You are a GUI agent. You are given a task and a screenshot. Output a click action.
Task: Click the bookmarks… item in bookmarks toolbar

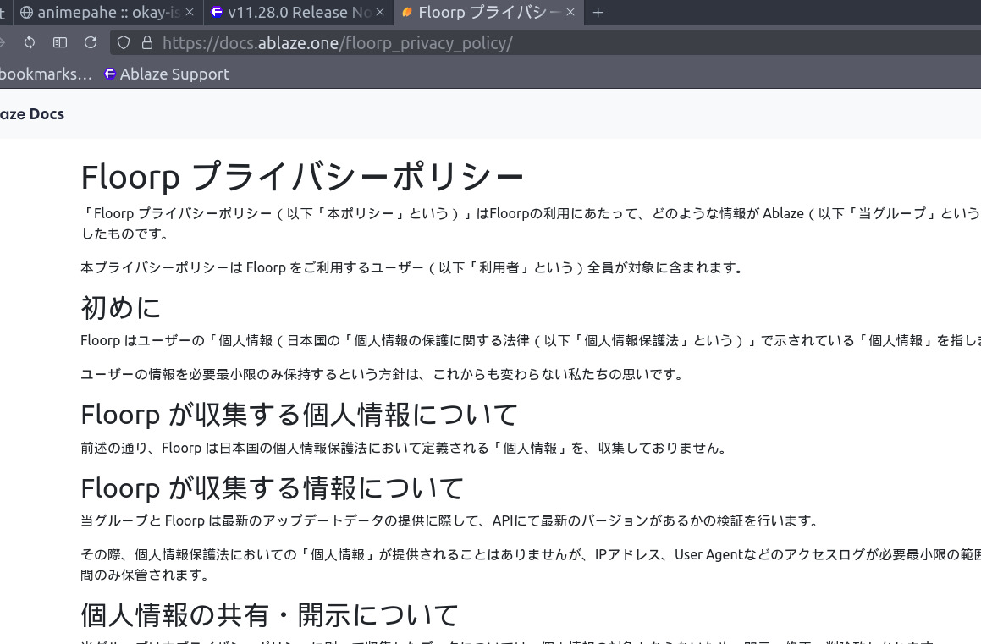coord(46,74)
